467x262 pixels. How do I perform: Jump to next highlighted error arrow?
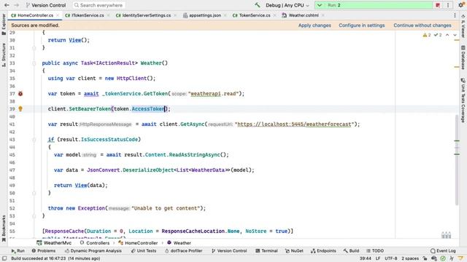(x=455, y=35)
